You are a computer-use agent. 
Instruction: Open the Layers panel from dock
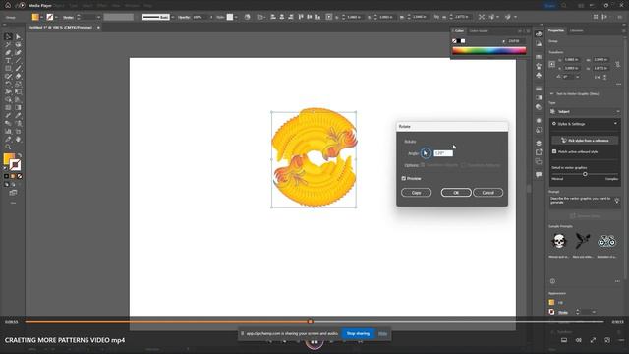point(539,143)
